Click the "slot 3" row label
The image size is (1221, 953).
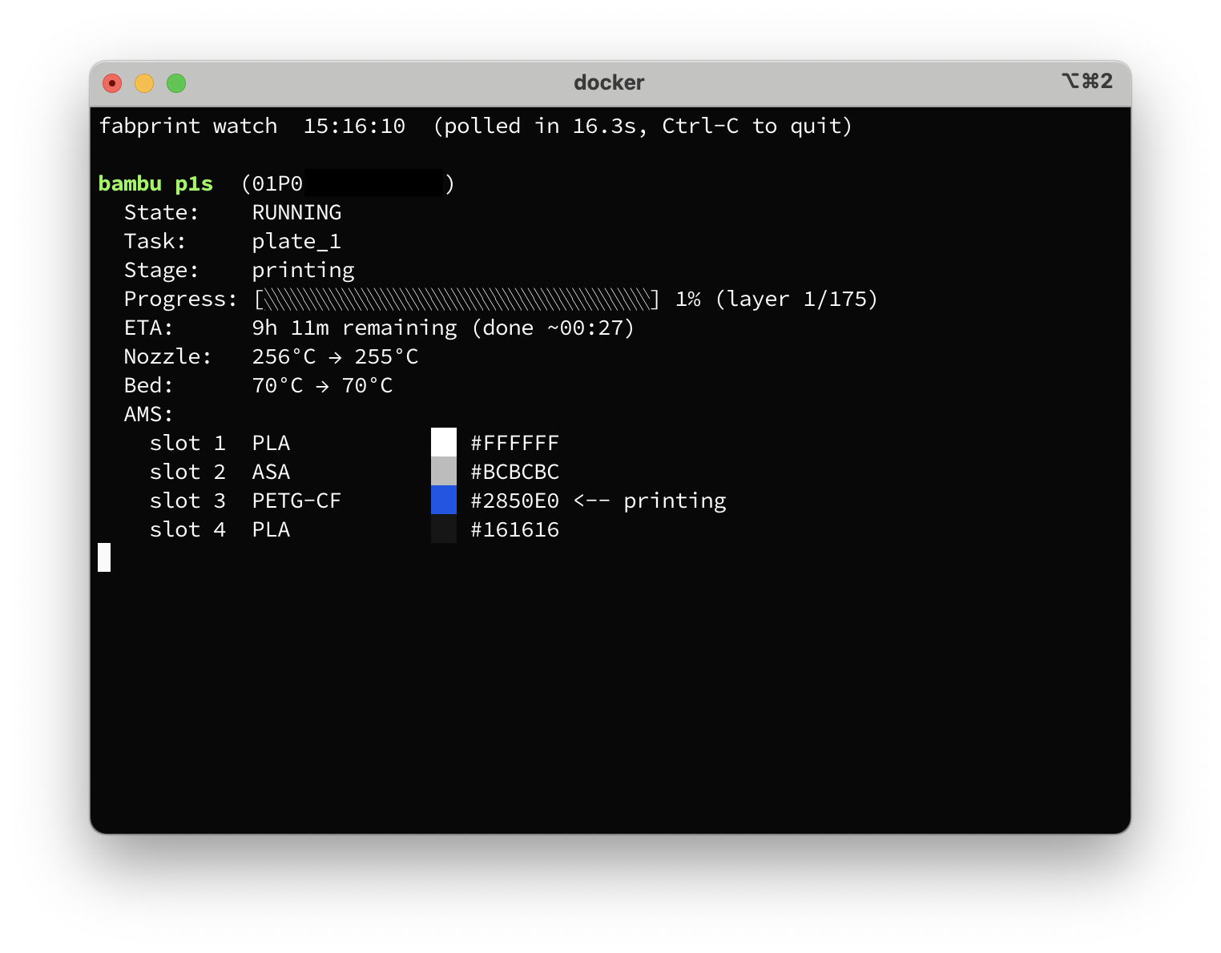click(187, 501)
